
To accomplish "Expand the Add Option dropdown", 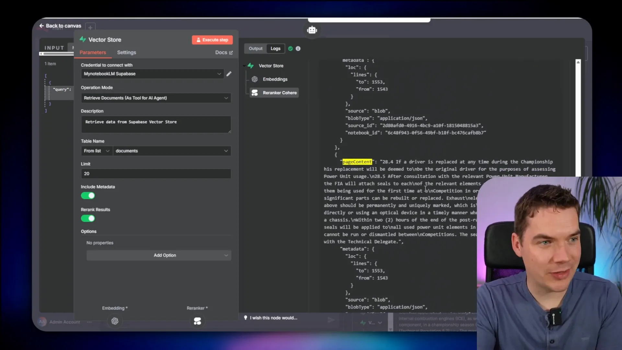I will coord(159,255).
